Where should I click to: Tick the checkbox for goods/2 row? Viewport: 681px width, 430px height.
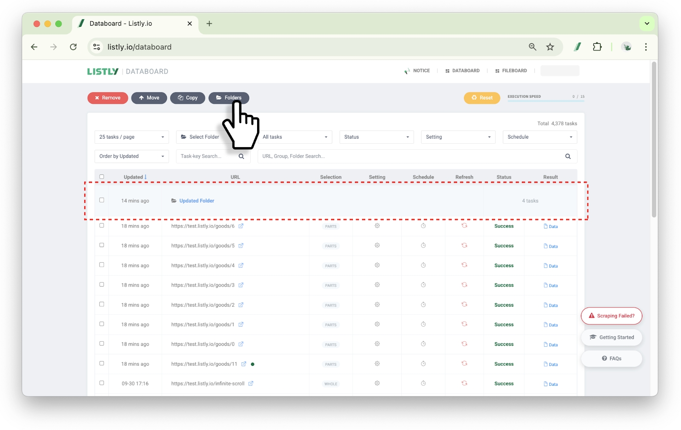102,304
